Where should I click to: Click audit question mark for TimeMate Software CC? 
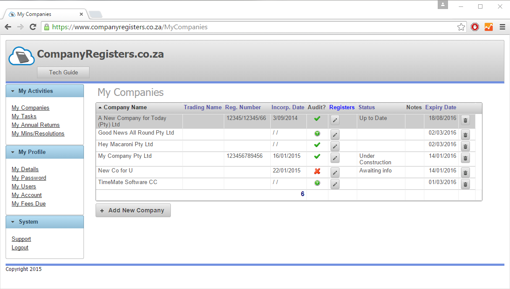pyautogui.click(x=317, y=183)
